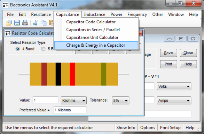
Task: Click the Help button in power window
Action: tap(188, 64)
